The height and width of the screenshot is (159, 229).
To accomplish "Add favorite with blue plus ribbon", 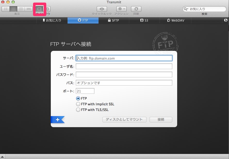I will [x=58, y=120].
